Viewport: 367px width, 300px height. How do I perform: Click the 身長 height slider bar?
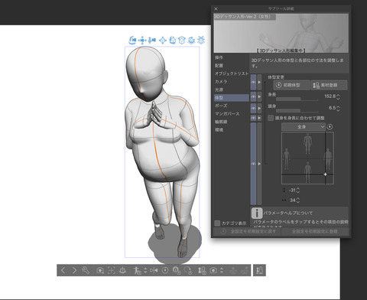pos(297,99)
